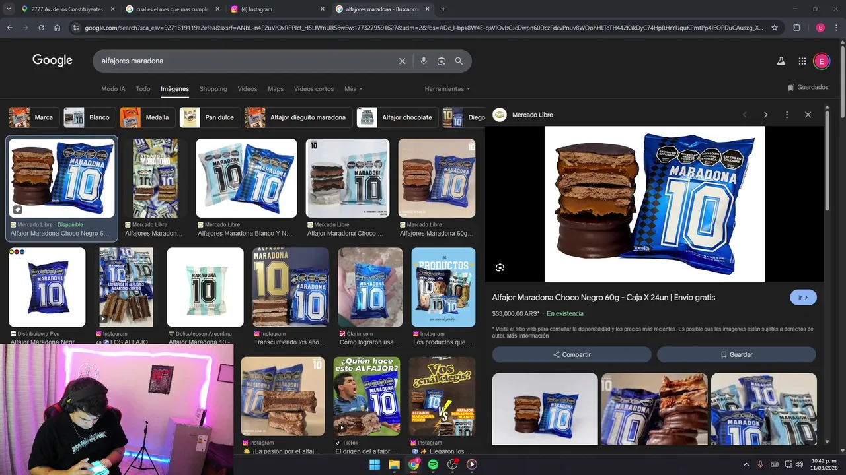Image resolution: width=846 pixels, height=475 pixels.
Task: Open clock and date in taskbar
Action: (x=824, y=464)
